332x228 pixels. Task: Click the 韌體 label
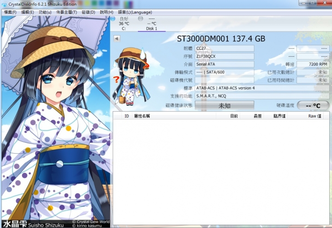[x=188, y=48]
